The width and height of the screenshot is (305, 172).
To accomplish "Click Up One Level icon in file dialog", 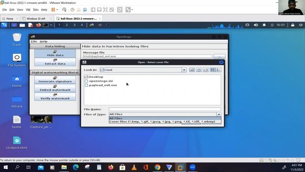I will click(192, 70).
